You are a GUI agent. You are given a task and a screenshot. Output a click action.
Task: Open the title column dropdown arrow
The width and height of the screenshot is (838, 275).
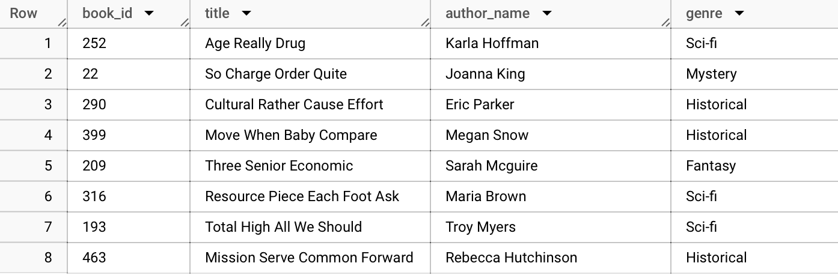point(246,13)
